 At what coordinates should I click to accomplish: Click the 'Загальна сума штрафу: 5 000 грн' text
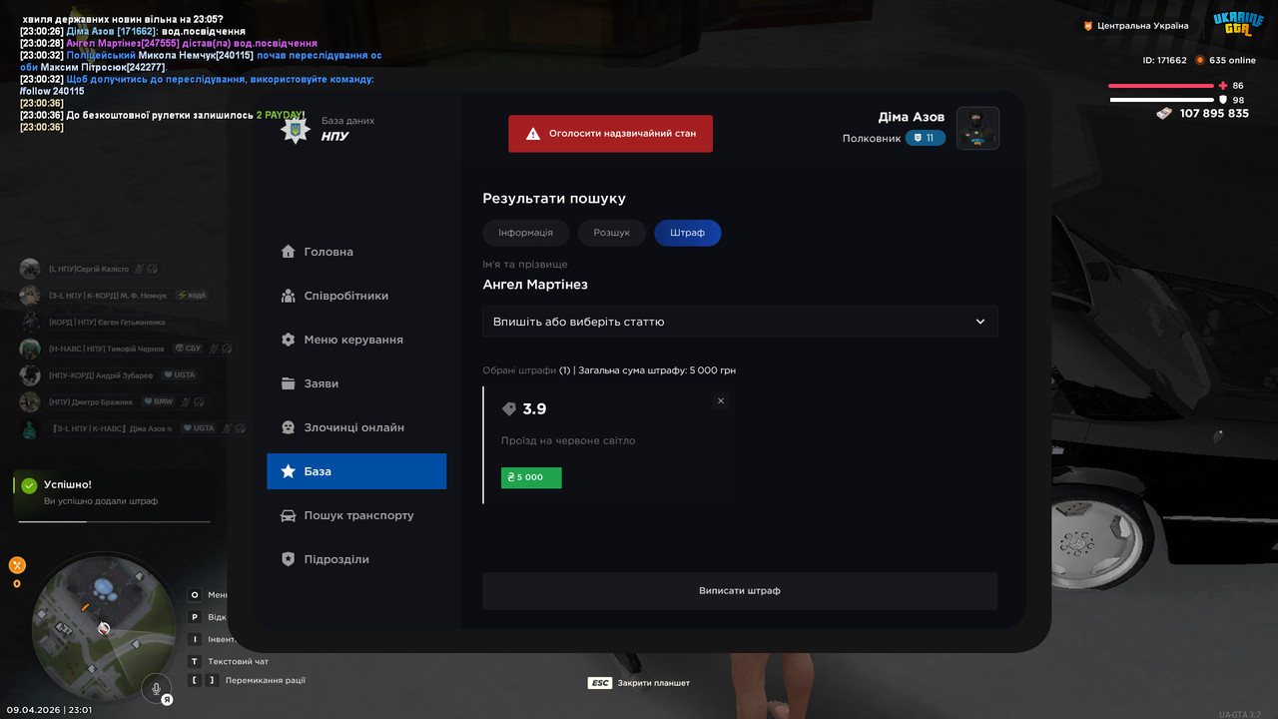click(x=657, y=370)
